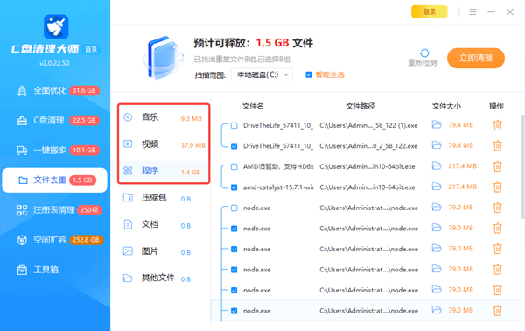Click the 全面优化 rocket icon
Viewport: 525px width, 331px height.
(22, 91)
